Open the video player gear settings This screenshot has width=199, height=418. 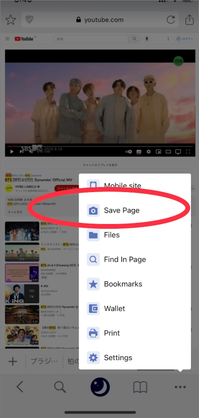coord(148,152)
